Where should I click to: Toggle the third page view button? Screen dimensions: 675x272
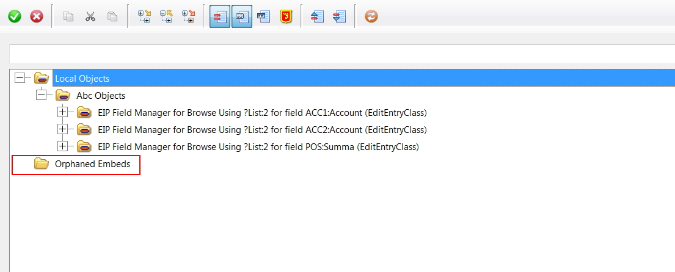pyautogui.click(x=263, y=16)
